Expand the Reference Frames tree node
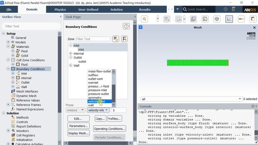The width and height of the screenshot is (258, 145). [8, 104]
